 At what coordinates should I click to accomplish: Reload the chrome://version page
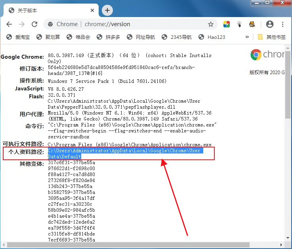[x=34, y=24]
